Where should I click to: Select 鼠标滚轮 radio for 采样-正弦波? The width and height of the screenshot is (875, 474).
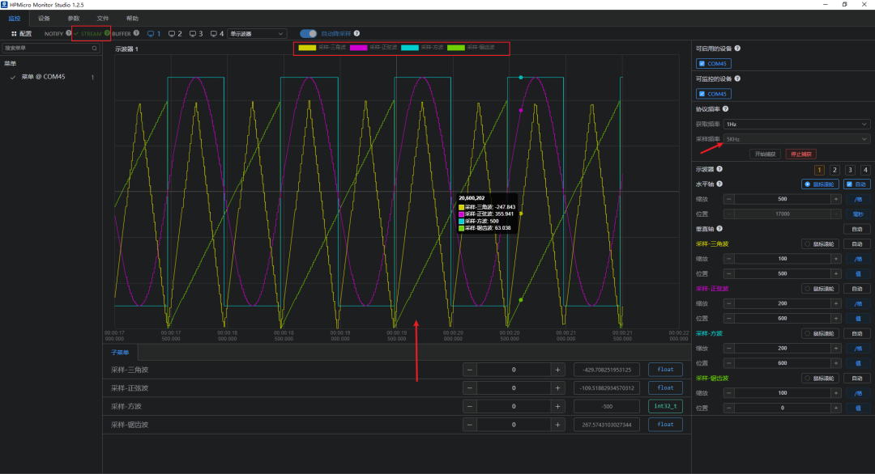tap(807, 288)
